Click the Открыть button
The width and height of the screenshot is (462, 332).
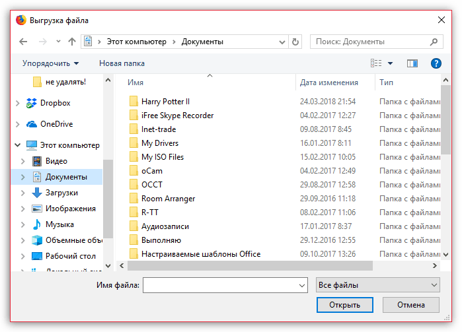point(345,305)
